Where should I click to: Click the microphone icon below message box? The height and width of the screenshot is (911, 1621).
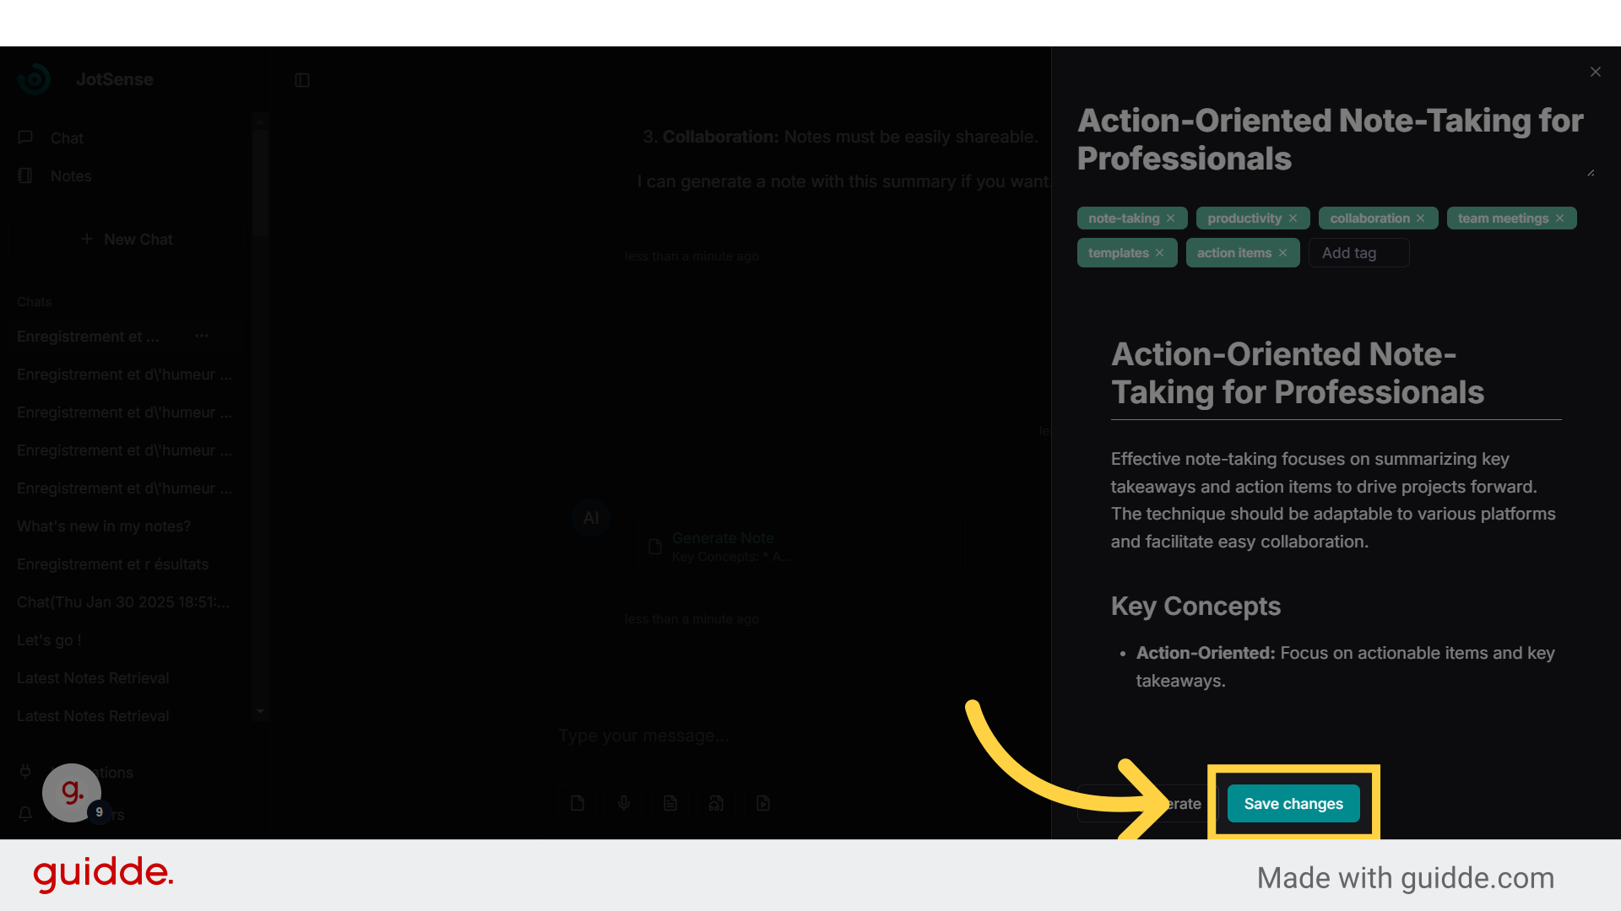(x=624, y=803)
